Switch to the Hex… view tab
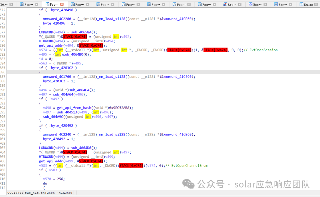320x197 pixels. pyautogui.click(x=257, y=4)
